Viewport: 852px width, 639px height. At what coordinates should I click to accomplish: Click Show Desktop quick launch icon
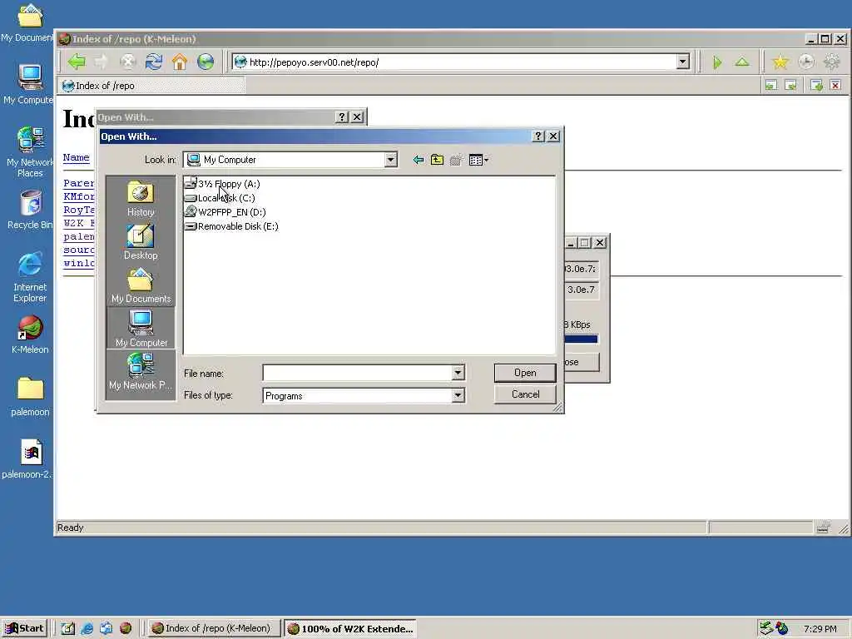point(68,629)
